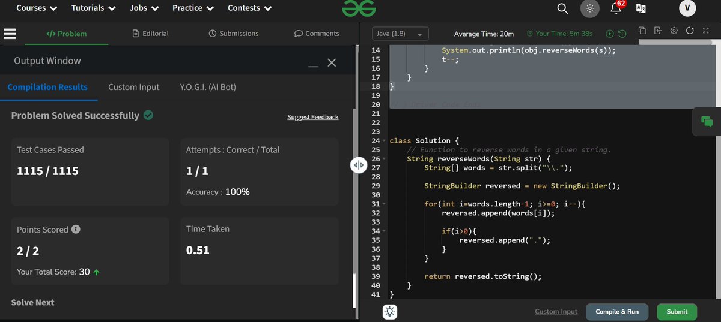Click the Compile & Run button

pyautogui.click(x=617, y=312)
